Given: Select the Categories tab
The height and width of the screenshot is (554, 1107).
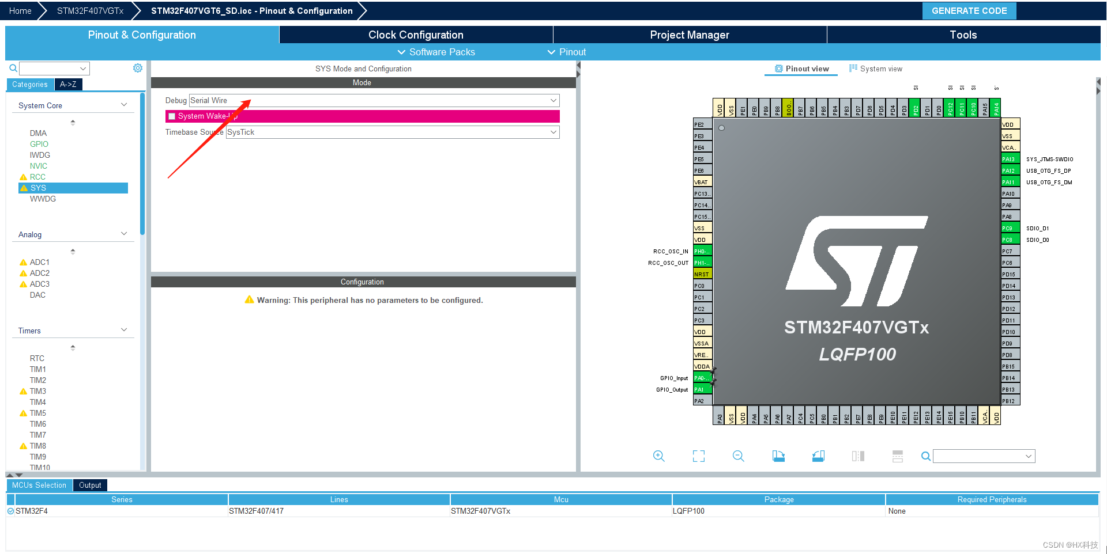Looking at the screenshot, I should pos(30,84).
